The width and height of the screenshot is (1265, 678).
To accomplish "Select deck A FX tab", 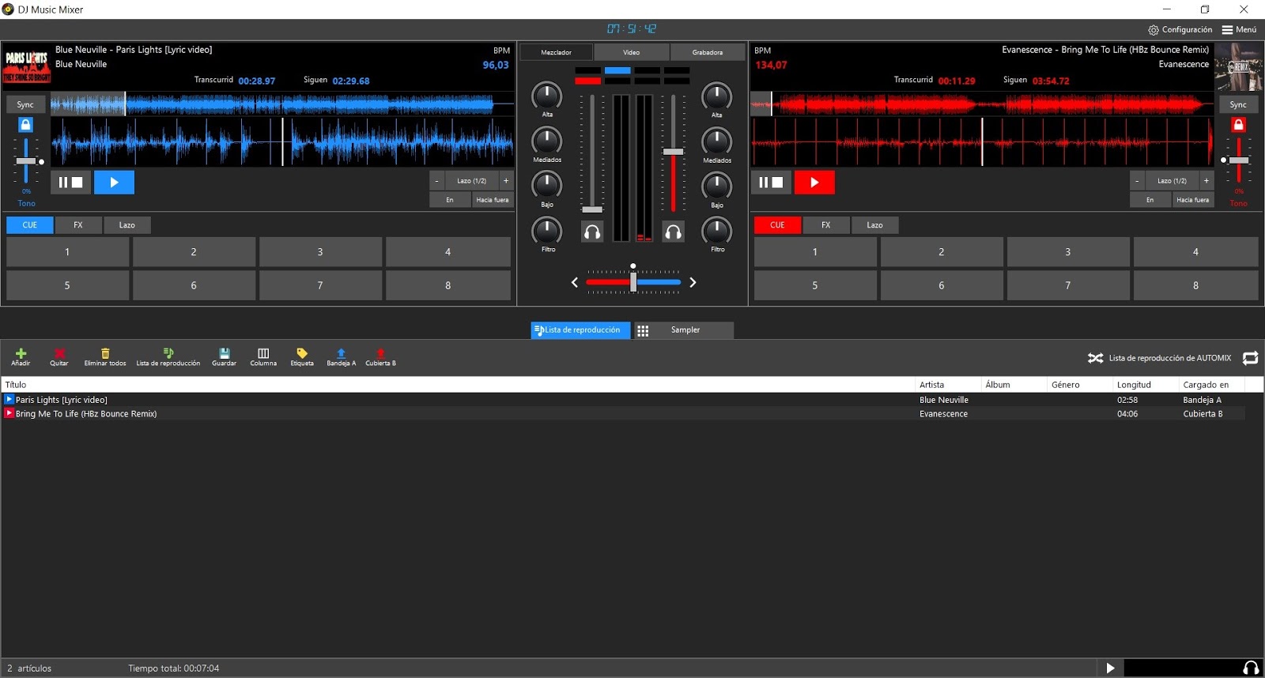I will point(78,225).
